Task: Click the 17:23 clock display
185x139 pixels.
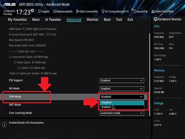Action: click(x=23, y=12)
